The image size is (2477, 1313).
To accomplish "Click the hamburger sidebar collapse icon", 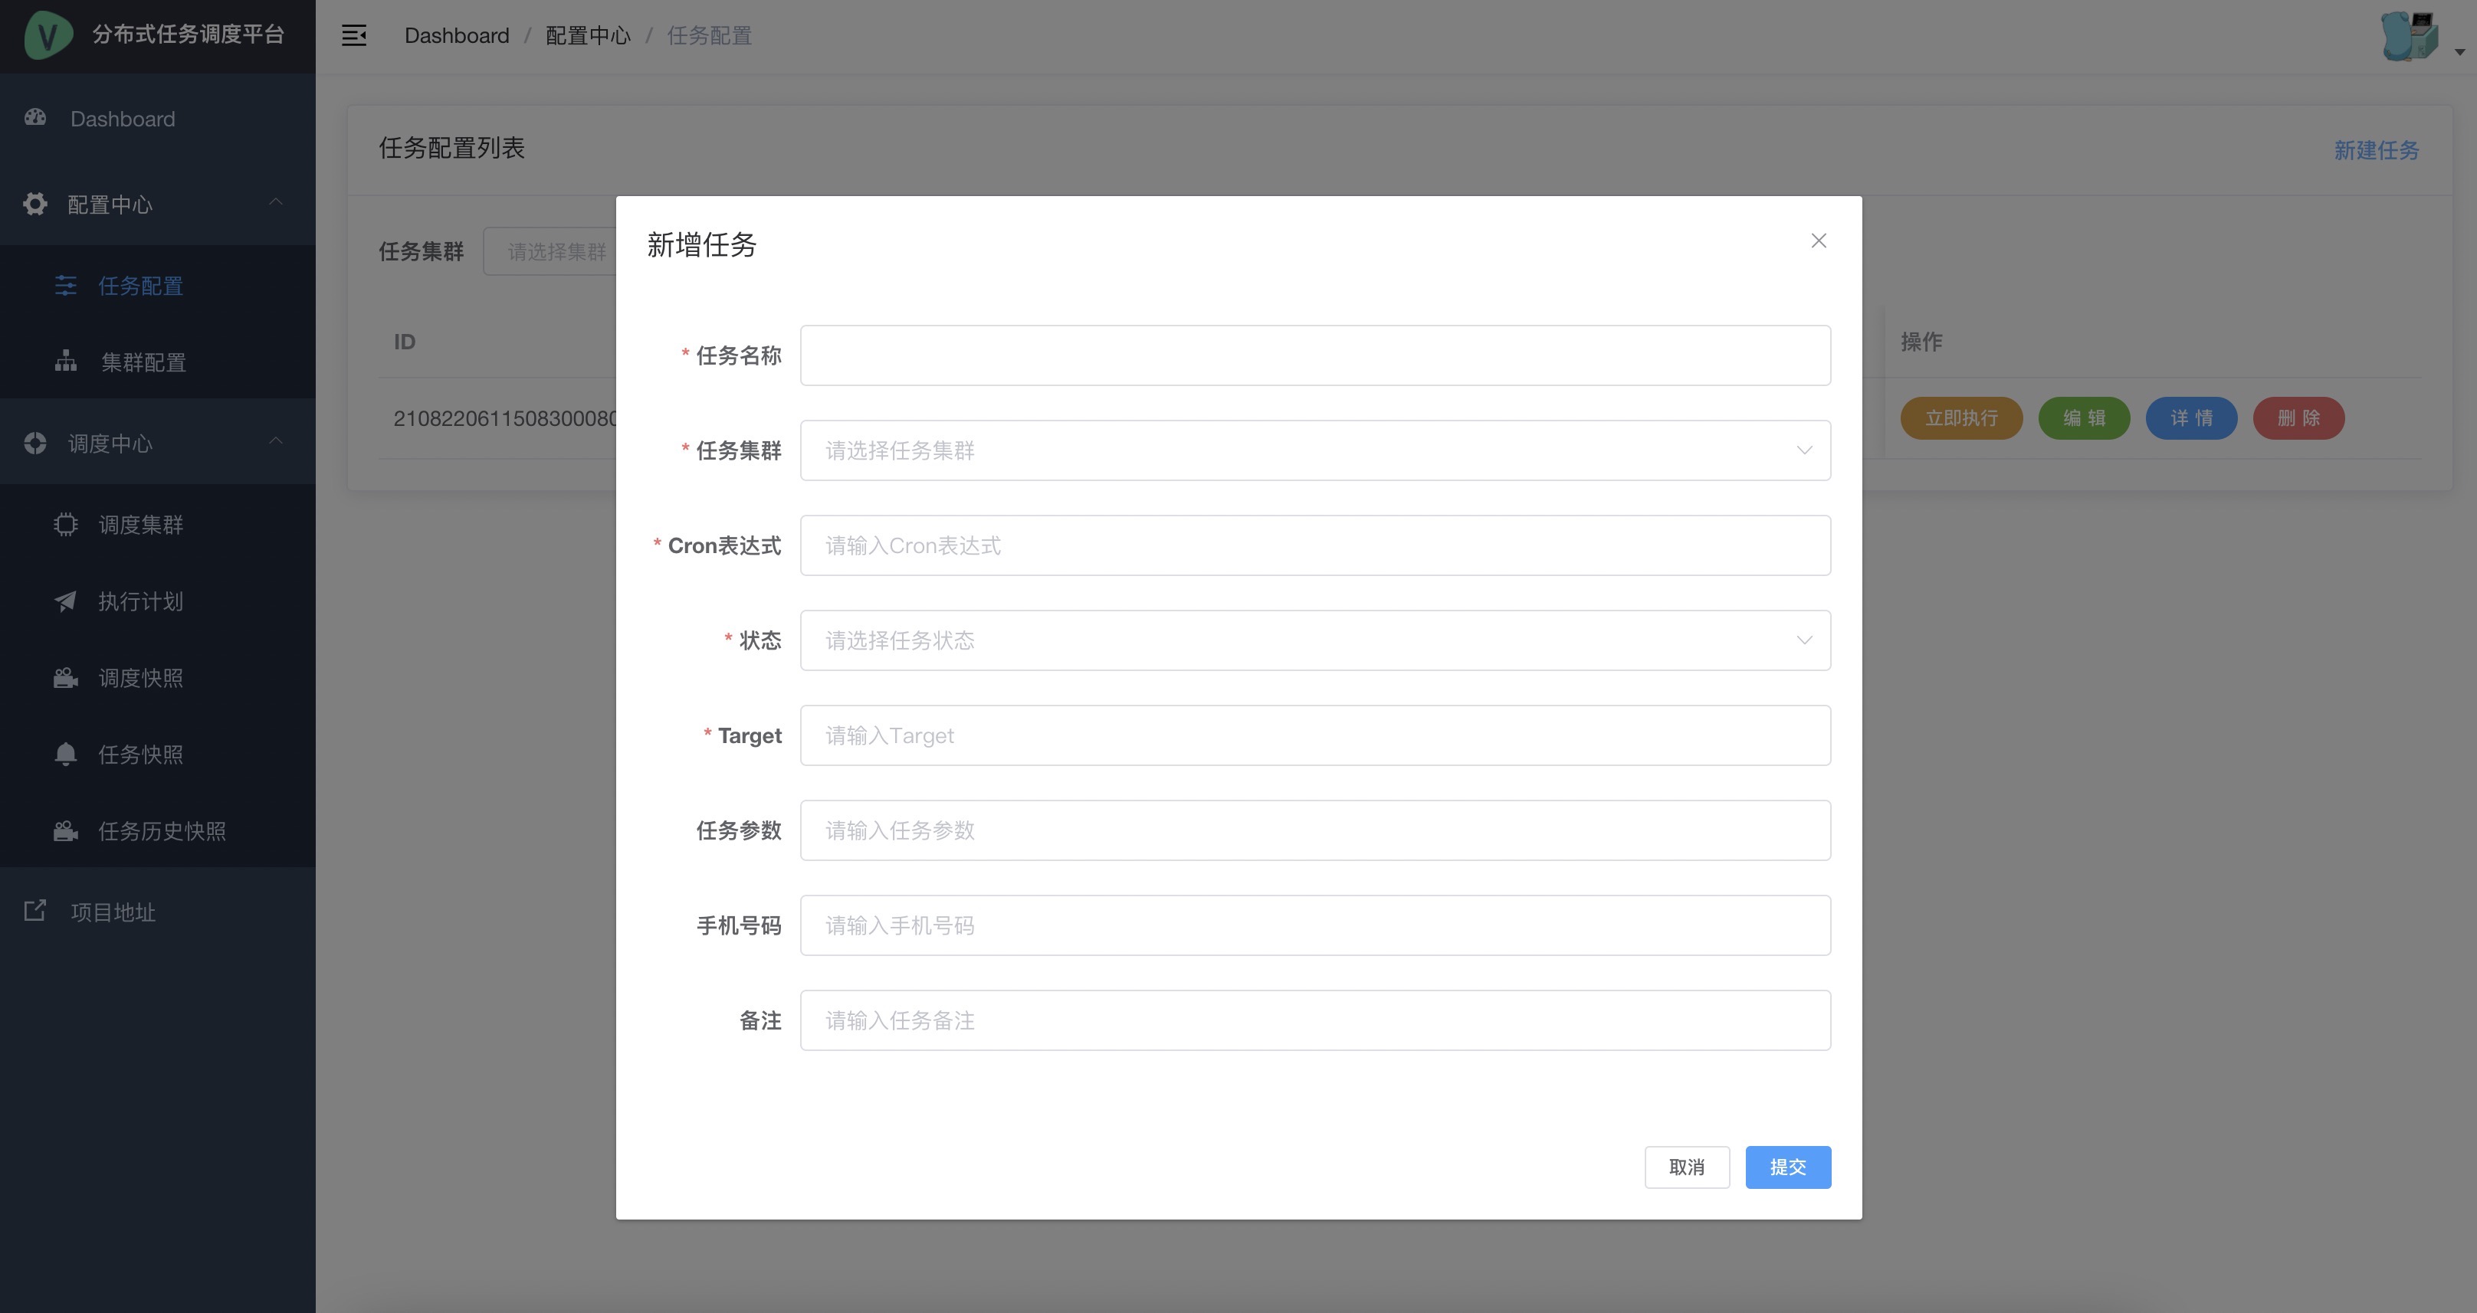I will tap(354, 35).
